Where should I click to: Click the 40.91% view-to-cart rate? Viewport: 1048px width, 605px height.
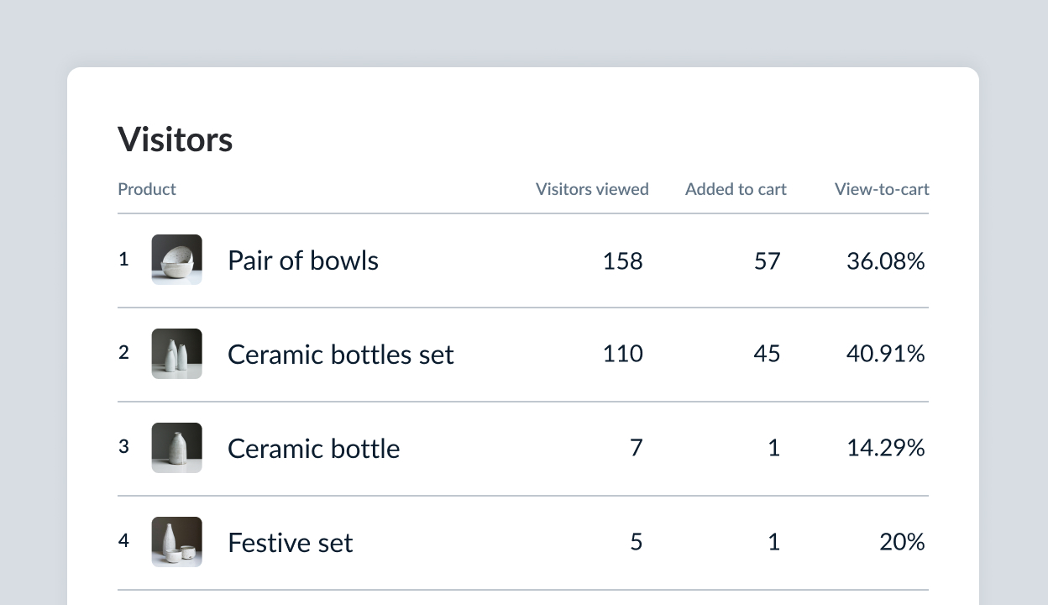(x=885, y=355)
